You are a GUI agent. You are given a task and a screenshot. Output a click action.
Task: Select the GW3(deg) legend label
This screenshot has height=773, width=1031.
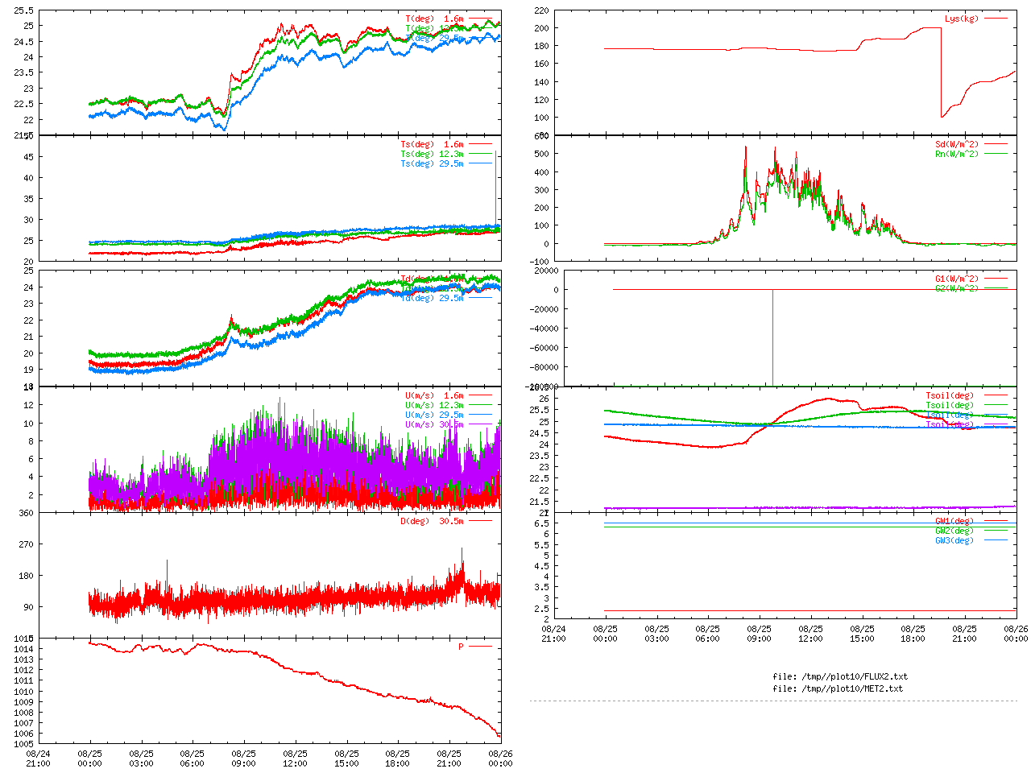(x=954, y=540)
